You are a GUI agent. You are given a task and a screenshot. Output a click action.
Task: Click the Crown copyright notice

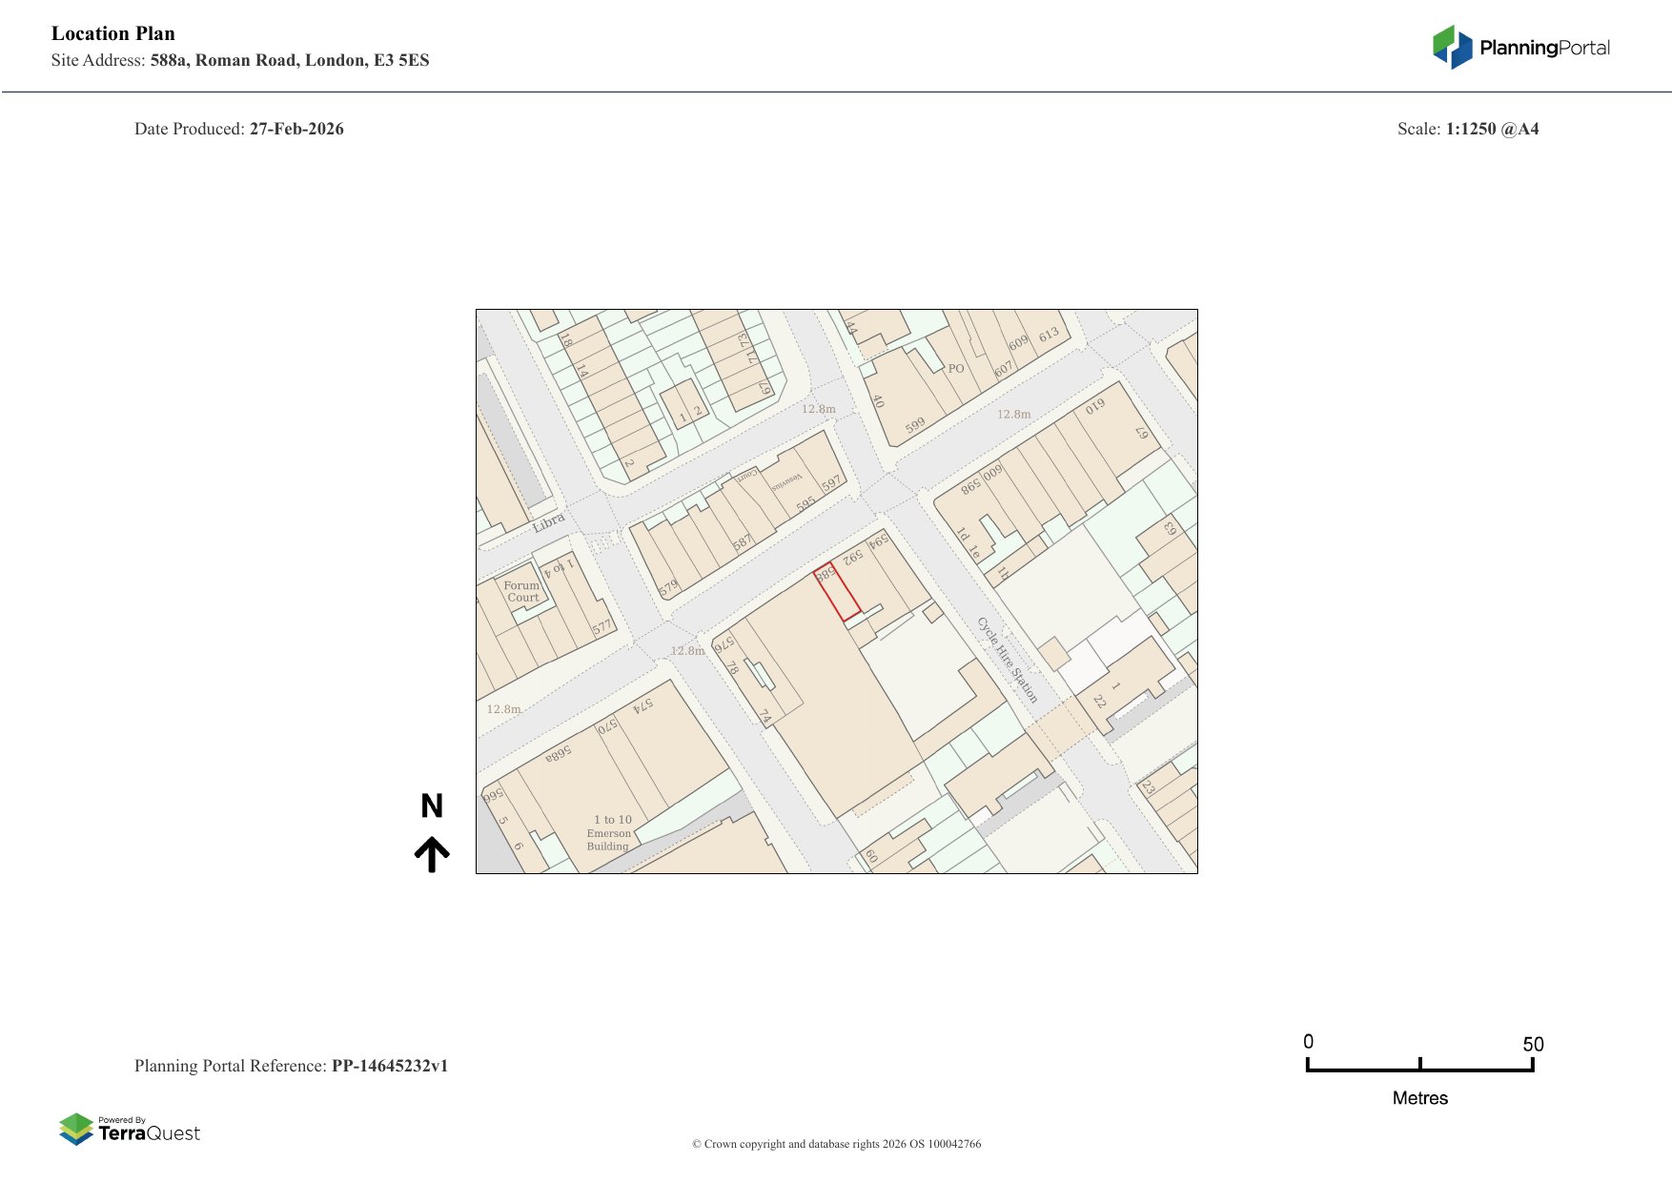tap(836, 1144)
